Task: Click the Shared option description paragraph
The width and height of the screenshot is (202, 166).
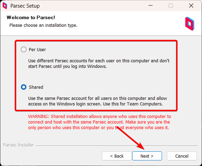Action: 97,101
